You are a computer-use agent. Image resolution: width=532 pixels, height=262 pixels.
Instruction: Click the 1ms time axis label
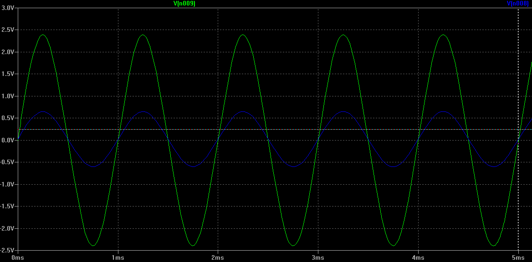(x=118, y=258)
